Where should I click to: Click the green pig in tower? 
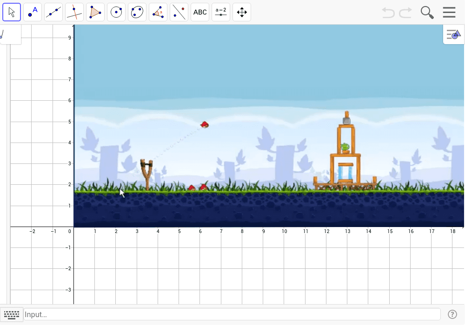coord(345,147)
